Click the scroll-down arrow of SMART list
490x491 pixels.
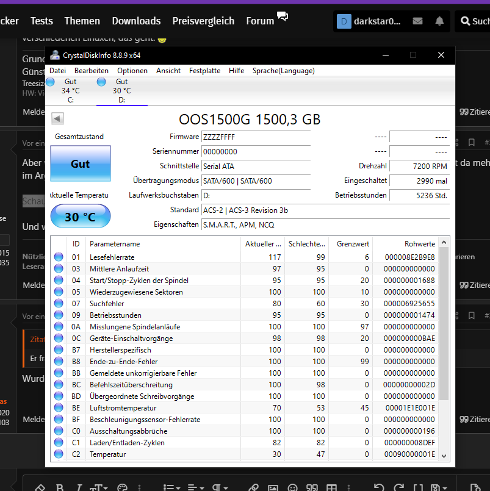tap(444, 456)
